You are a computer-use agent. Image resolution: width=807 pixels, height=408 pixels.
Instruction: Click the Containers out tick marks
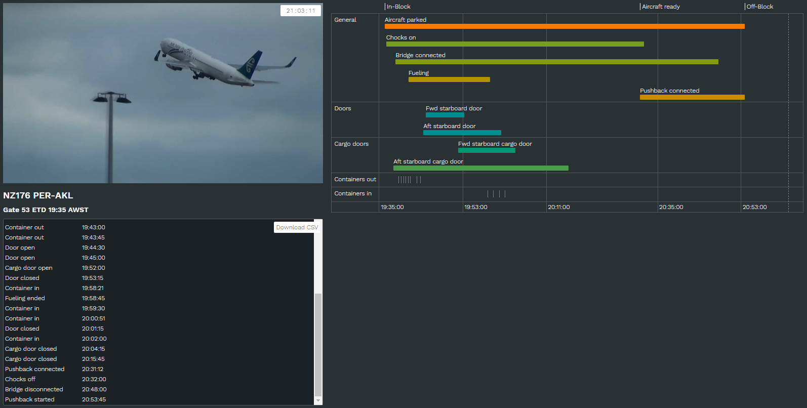pyautogui.click(x=410, y=180)
